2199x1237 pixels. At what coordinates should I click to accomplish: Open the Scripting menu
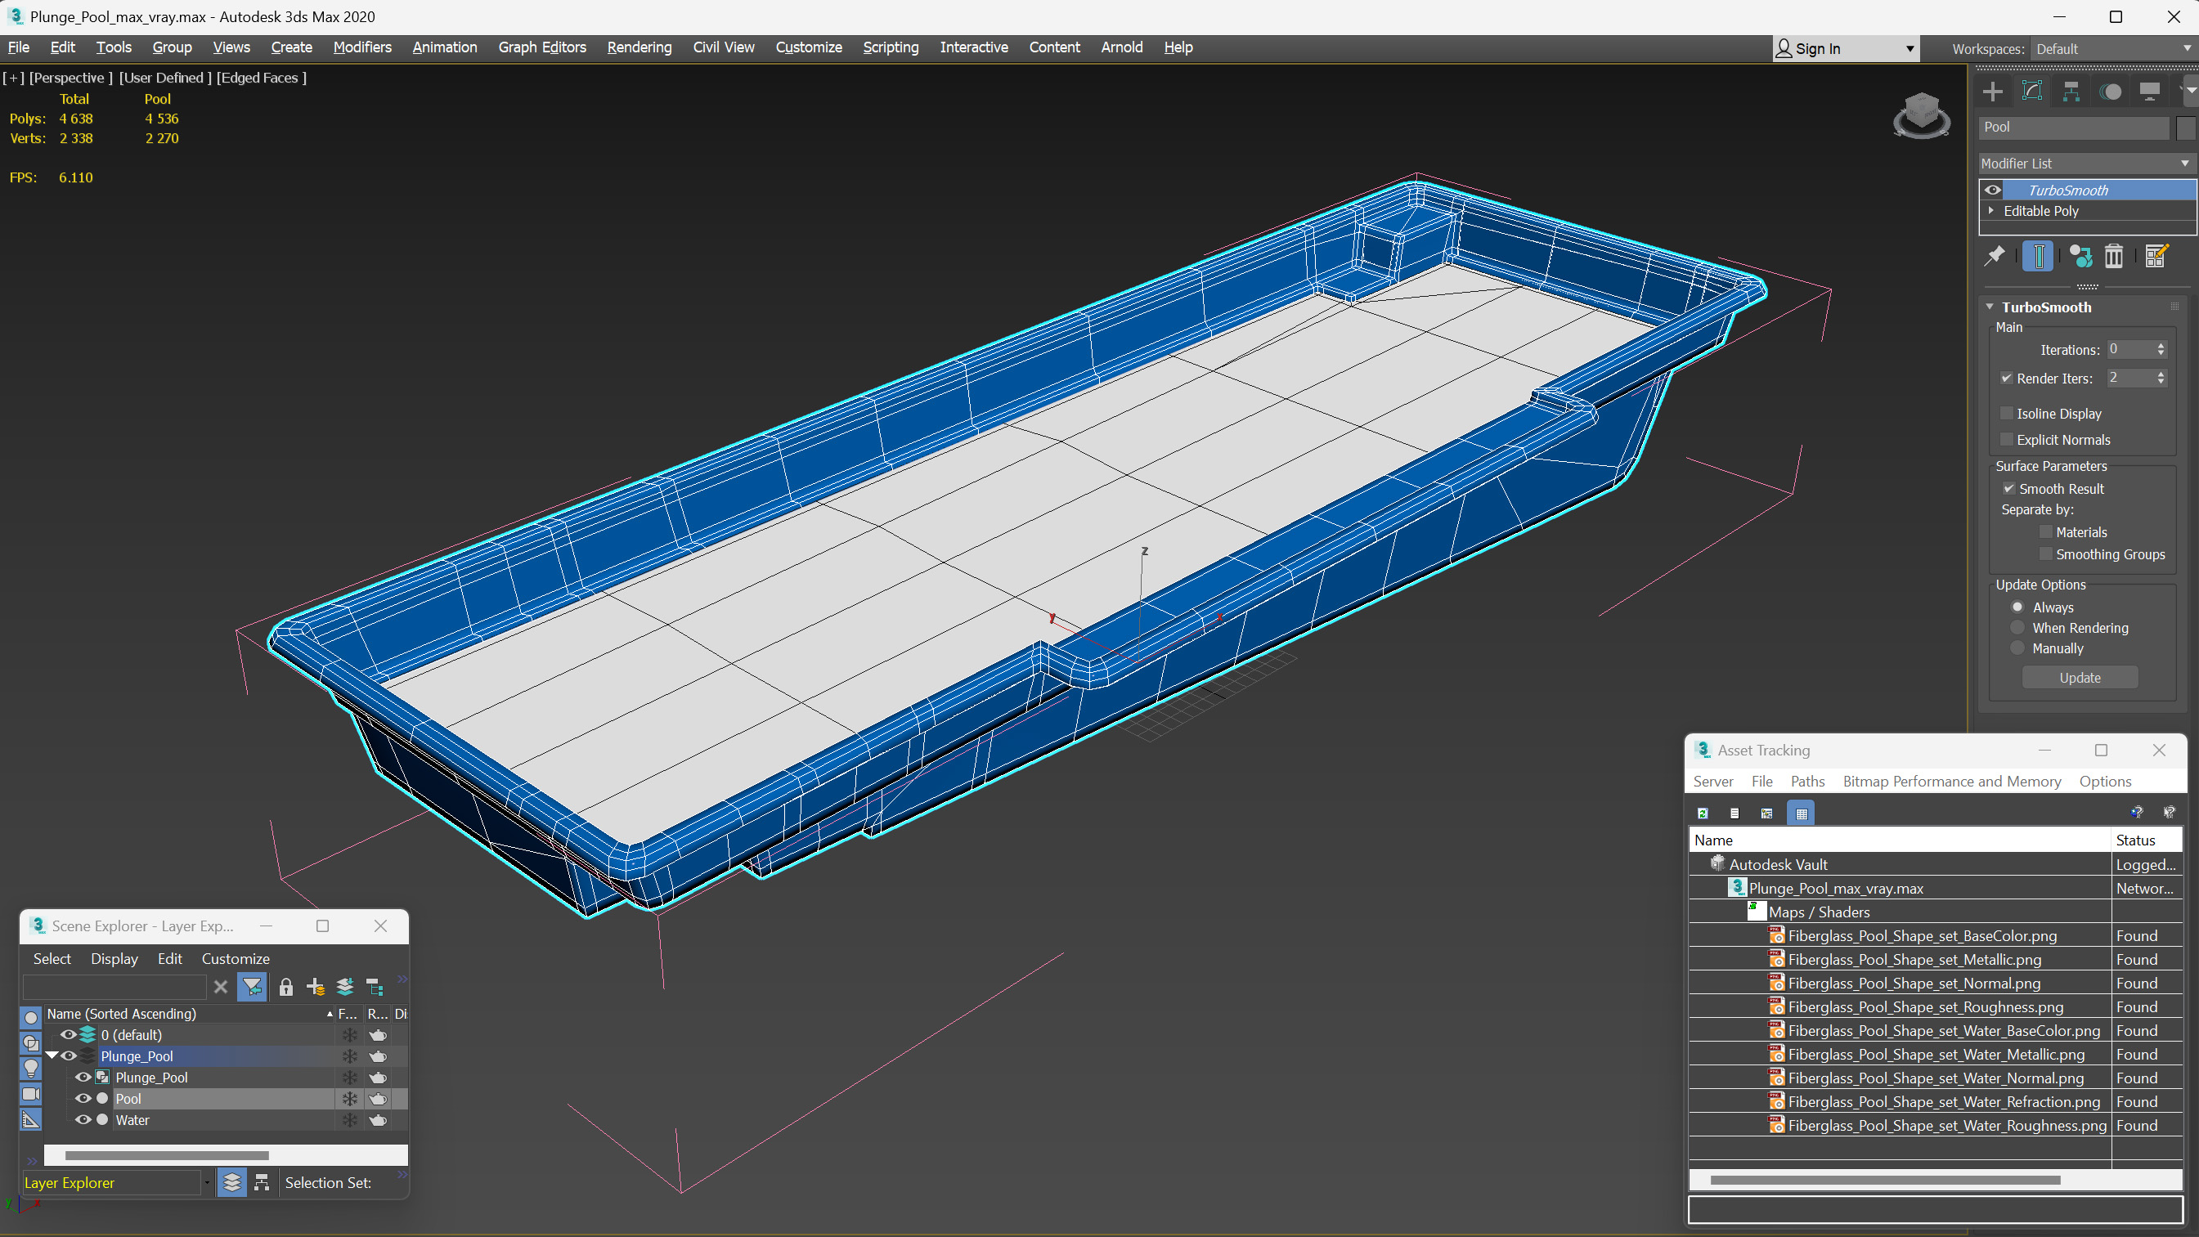click(891, 47)
